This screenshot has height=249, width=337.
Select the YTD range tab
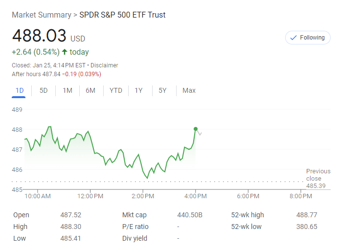[x=116, y=90]
